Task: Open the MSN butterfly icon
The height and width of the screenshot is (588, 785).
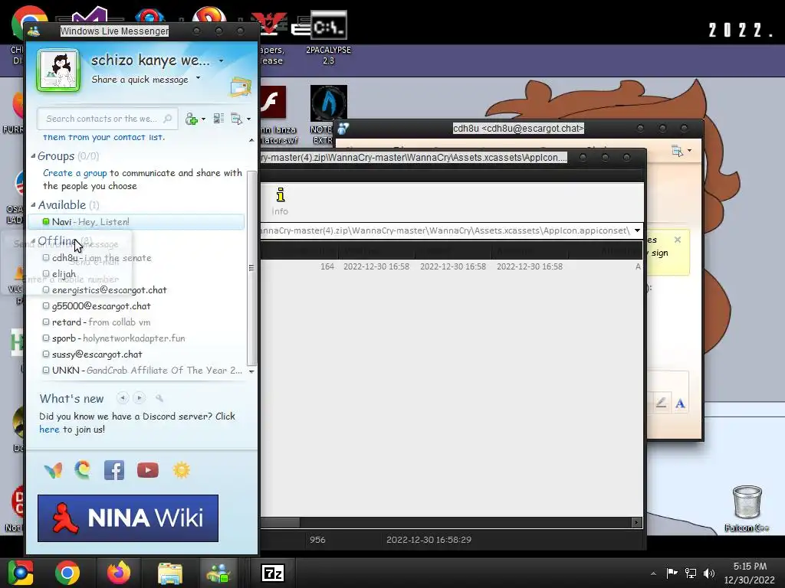Action: tap(53, 470)
